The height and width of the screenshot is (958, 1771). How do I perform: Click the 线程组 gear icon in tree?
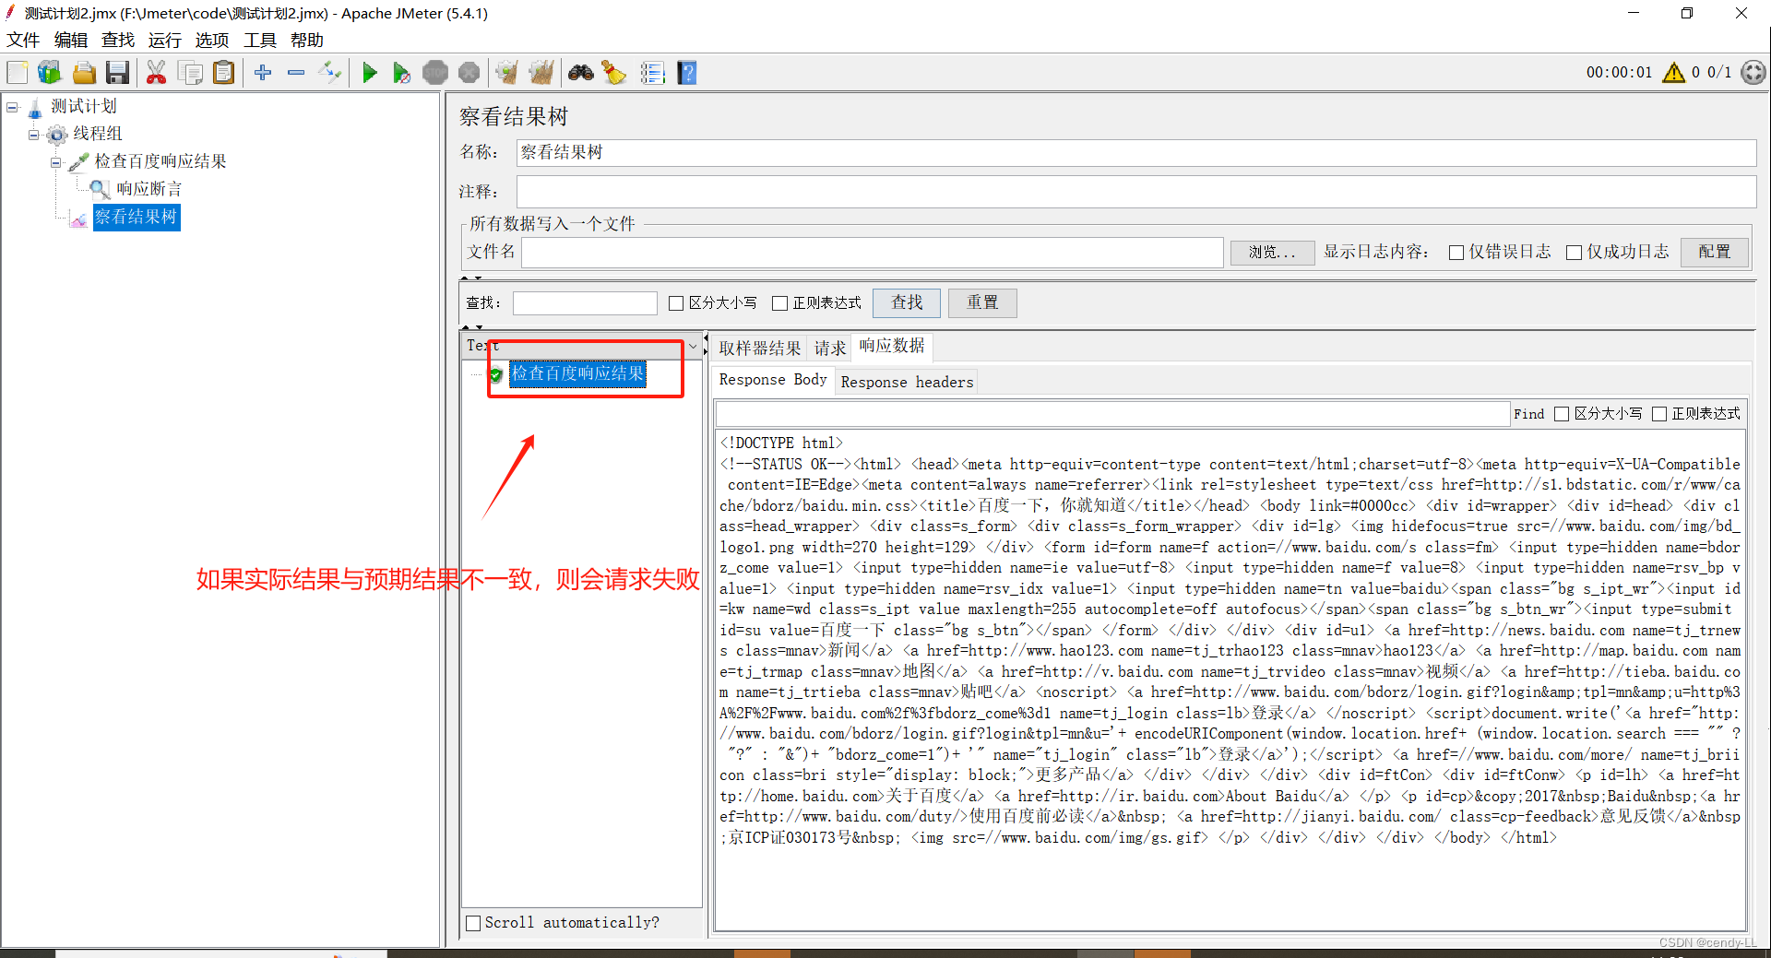pos(57,135)
